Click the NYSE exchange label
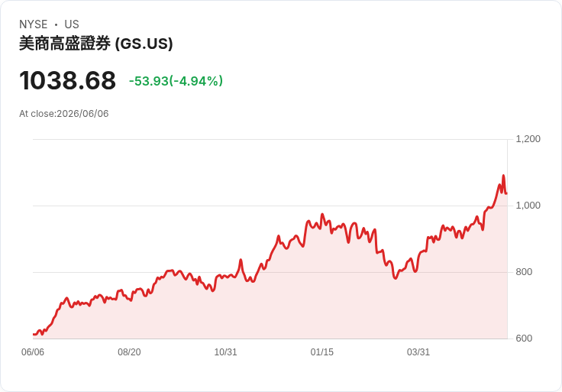562x392 pixels. coord(34,24)
